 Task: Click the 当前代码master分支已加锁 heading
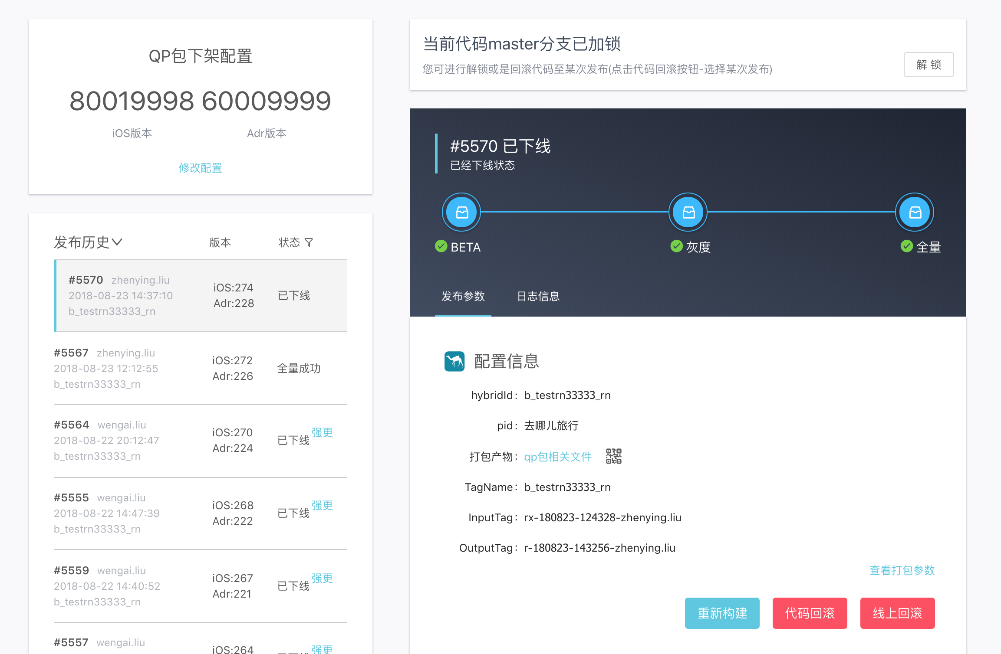522,44
